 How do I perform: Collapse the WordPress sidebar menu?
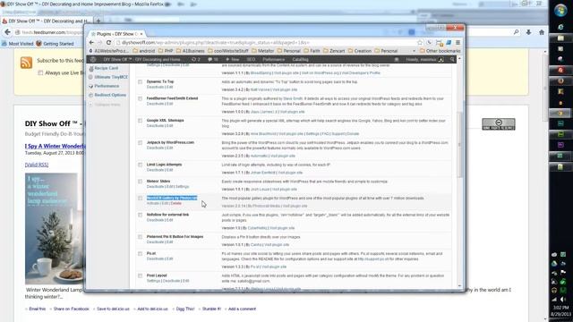point(105,105)
